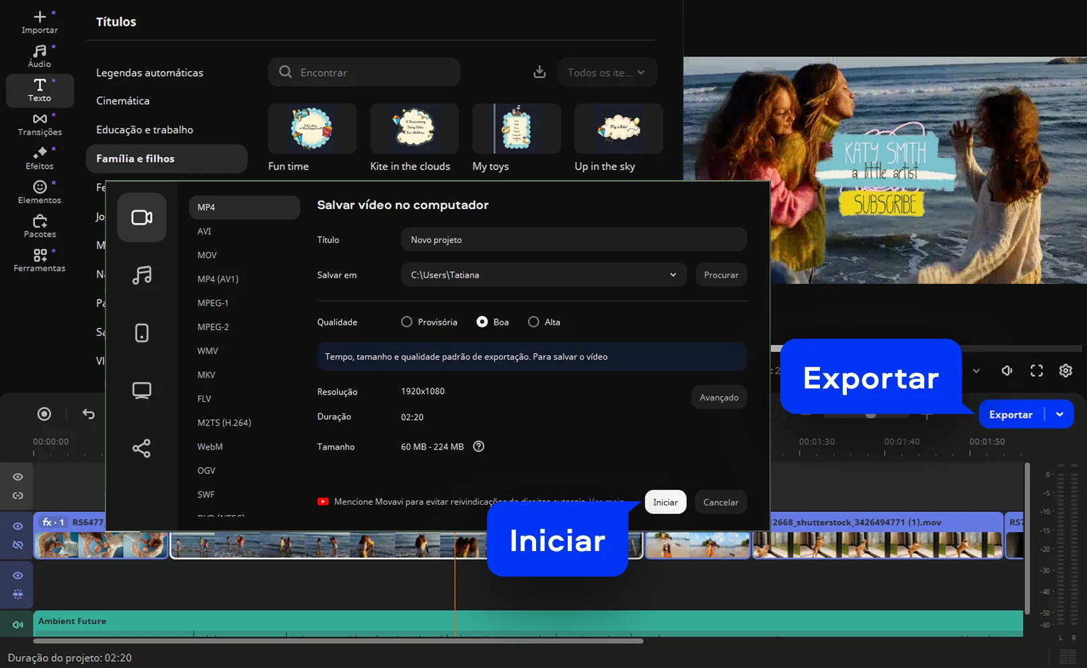Screen dimensions: 1087x668
Task: Choose the MOV format from list
Action: pos(207,255)
